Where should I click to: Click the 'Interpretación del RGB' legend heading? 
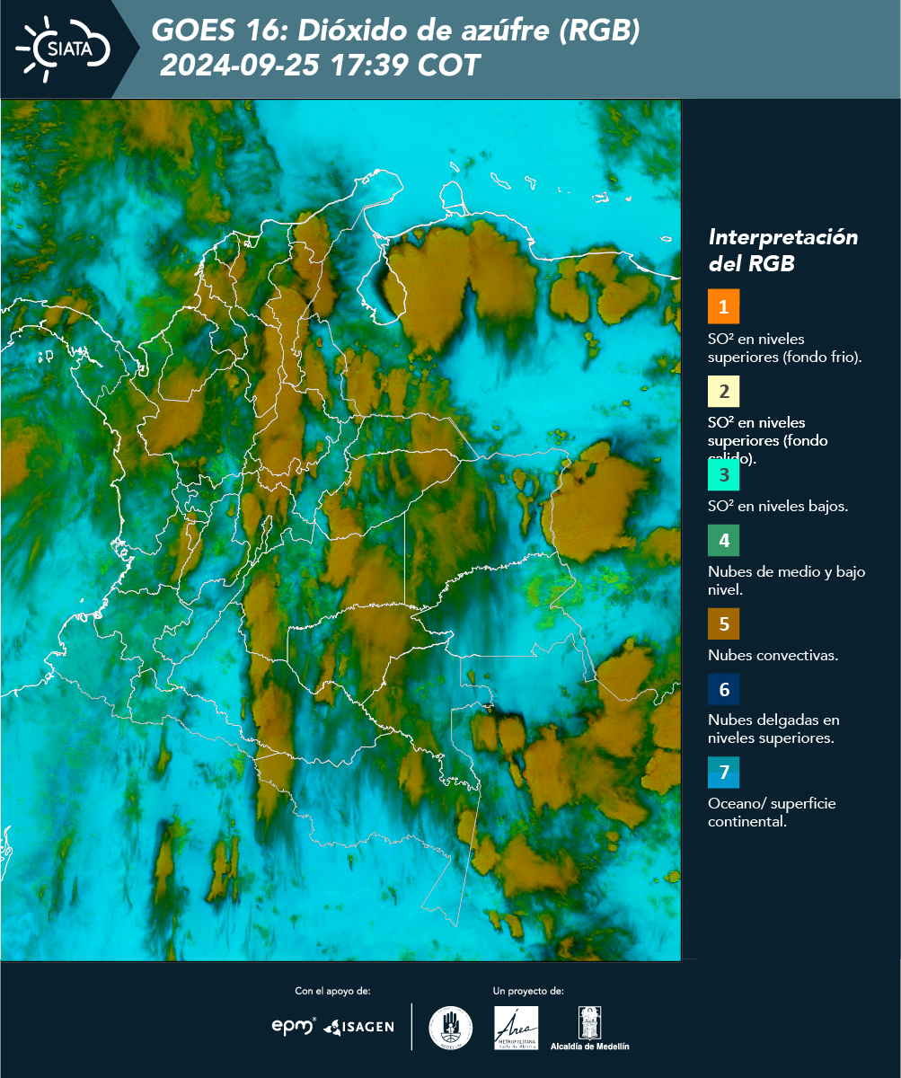pos(783,251)
